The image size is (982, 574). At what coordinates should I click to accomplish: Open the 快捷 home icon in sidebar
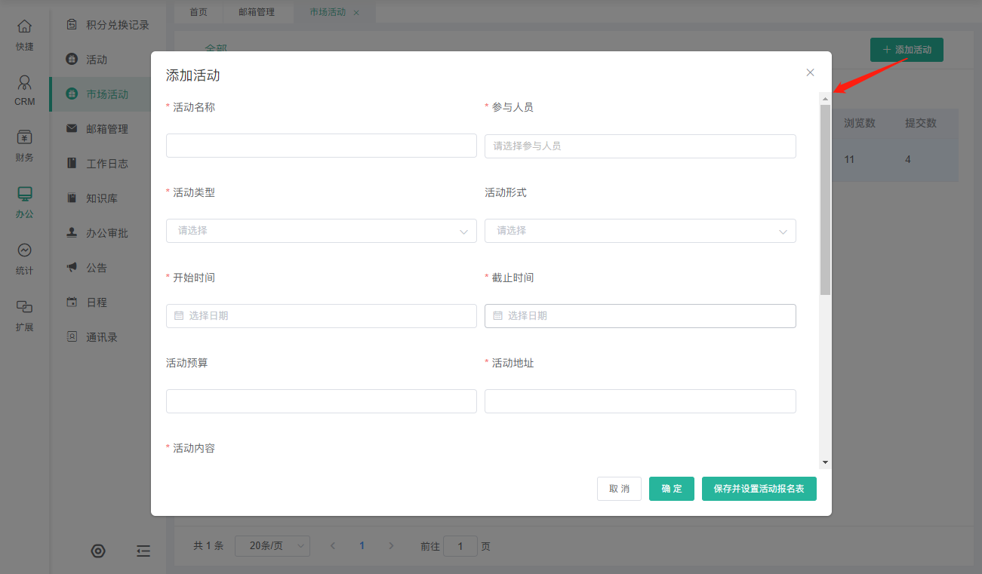[25, 27]
